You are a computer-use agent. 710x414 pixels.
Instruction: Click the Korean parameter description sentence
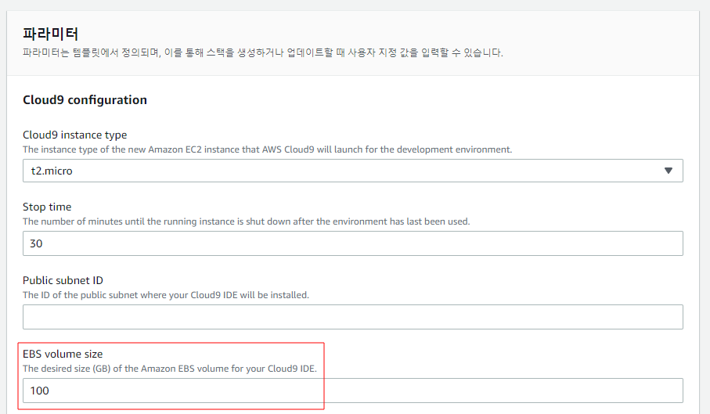tap(262, 53)
